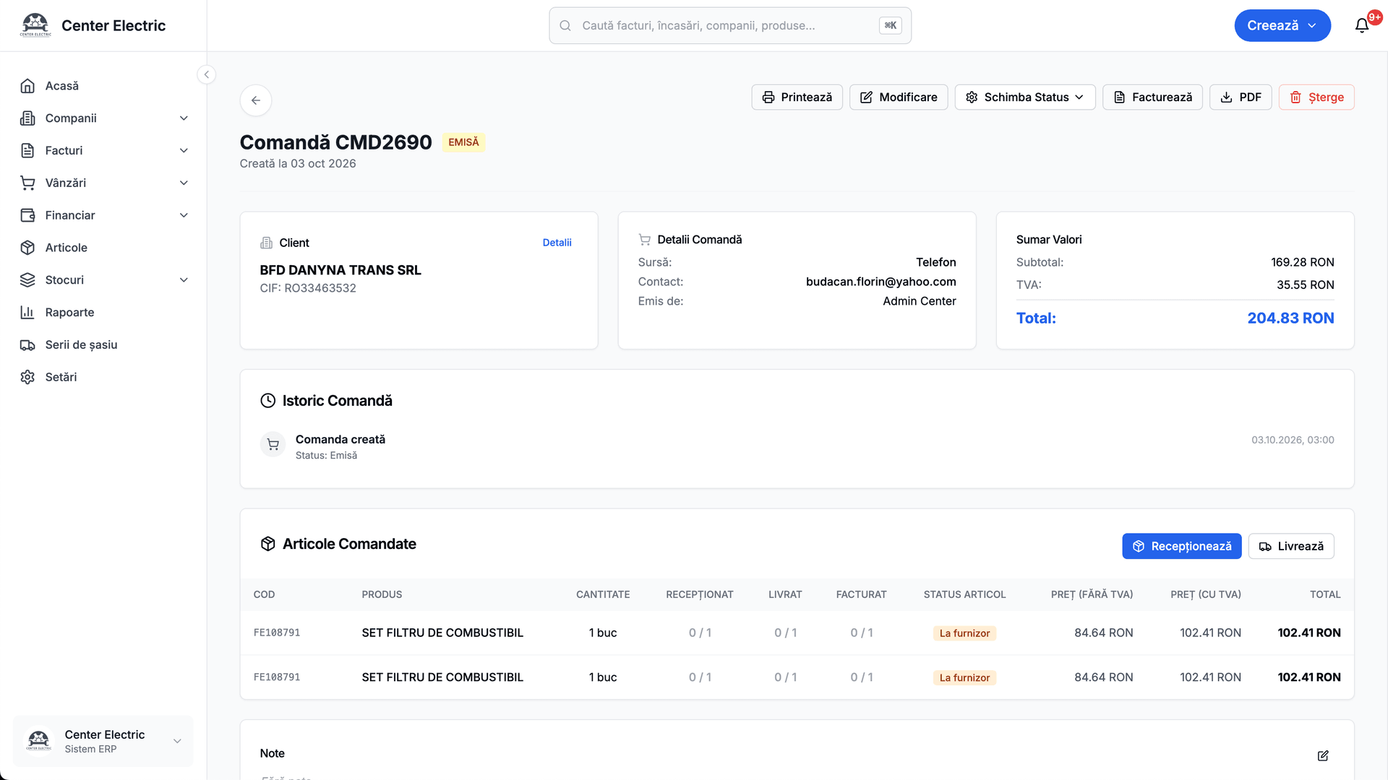The width and height of the screenshot is (1388, 780).
Task: Click the Recepționează button
Action: 1182,546
